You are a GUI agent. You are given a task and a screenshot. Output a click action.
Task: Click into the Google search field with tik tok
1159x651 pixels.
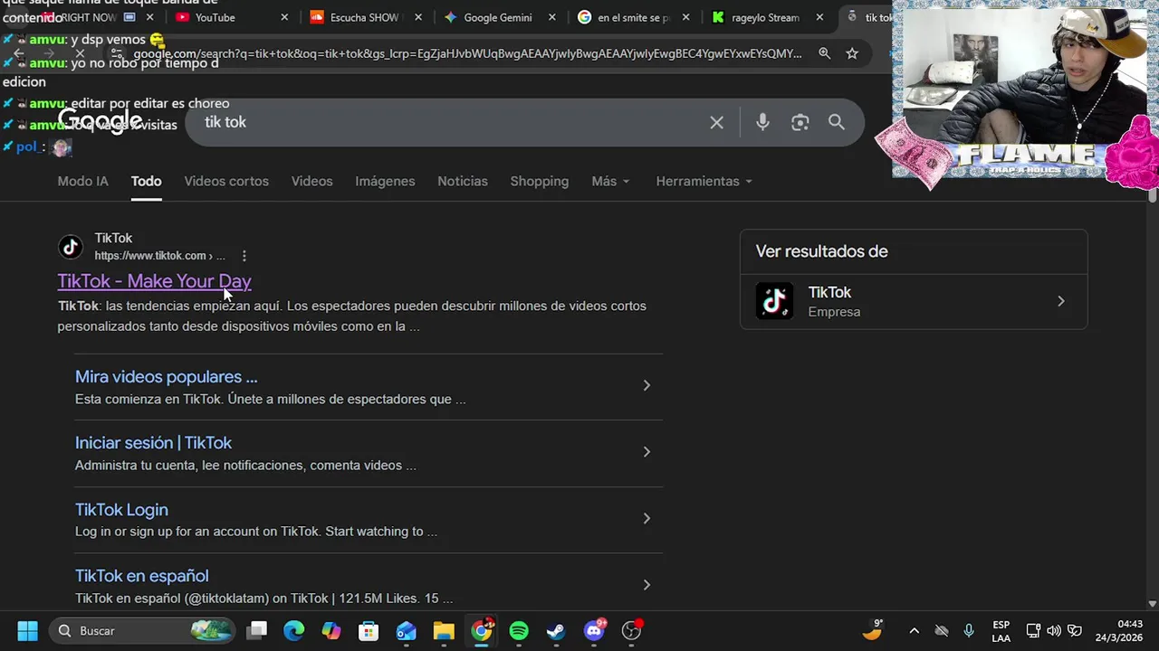click(x=453, y=122)
